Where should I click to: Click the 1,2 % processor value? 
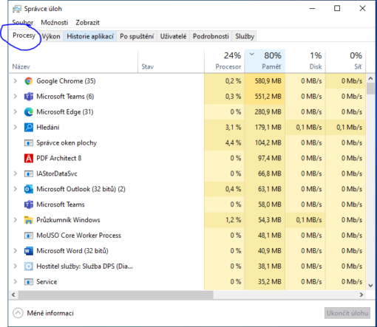pyautogui.click(x=233, y=220)
